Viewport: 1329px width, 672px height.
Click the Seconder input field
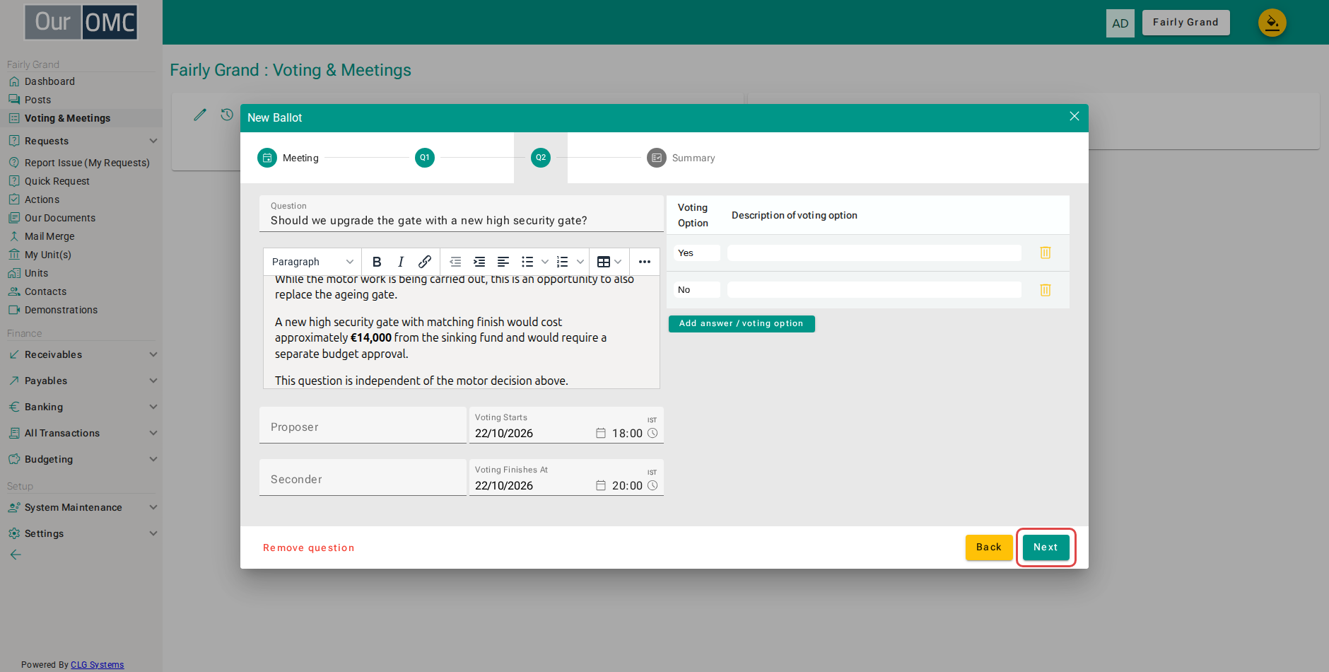363,477
